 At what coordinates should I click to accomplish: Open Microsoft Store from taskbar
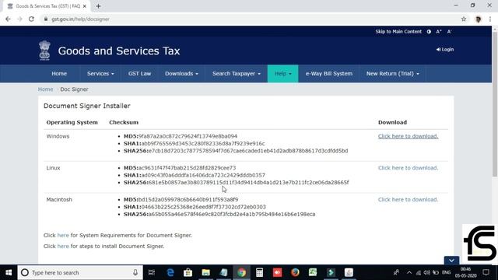click(188, 272)
